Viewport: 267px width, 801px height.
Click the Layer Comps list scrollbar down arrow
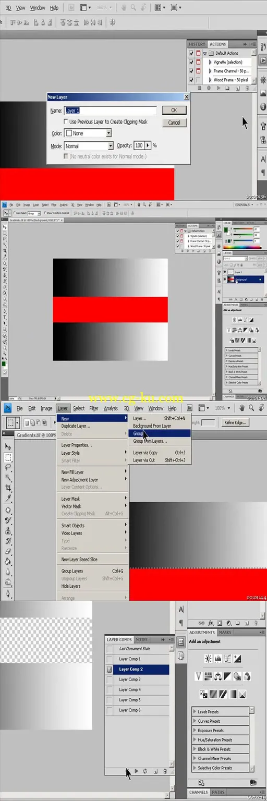pyautogui.click(x=172, y=764)
